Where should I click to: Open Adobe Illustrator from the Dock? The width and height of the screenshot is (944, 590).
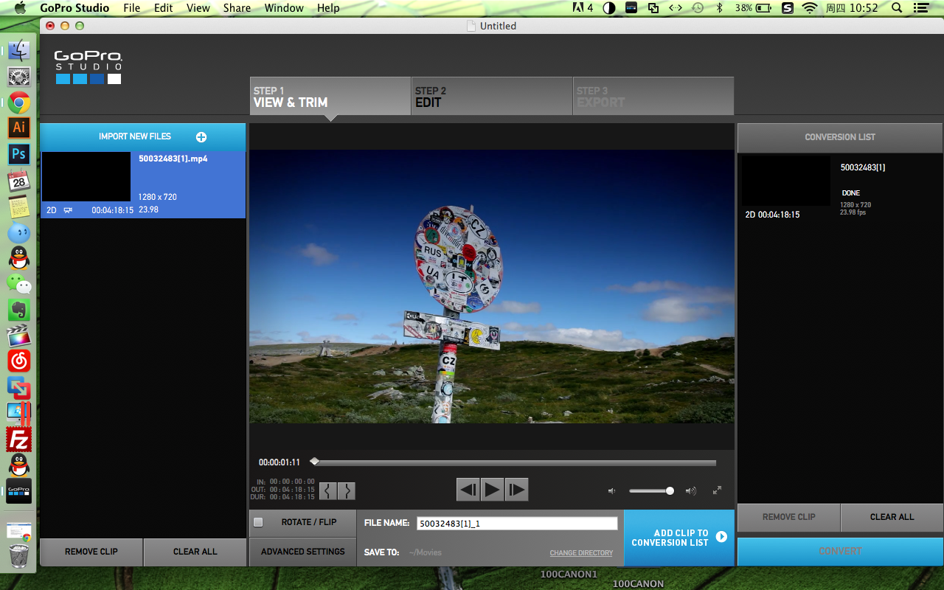pyautogui.click(x=18, y=128)
